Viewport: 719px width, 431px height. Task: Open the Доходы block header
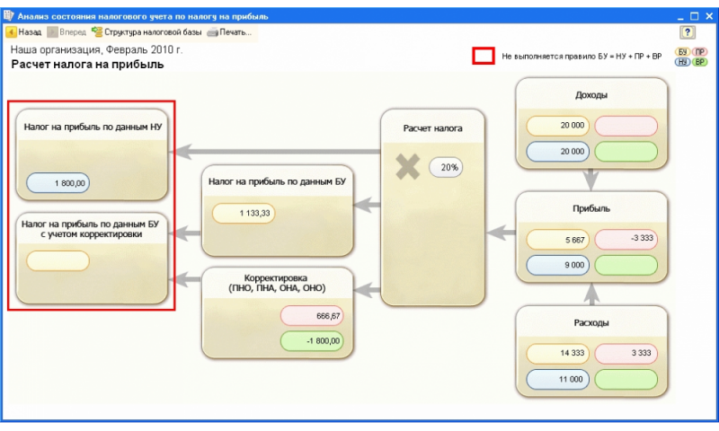tap(590, 95)
